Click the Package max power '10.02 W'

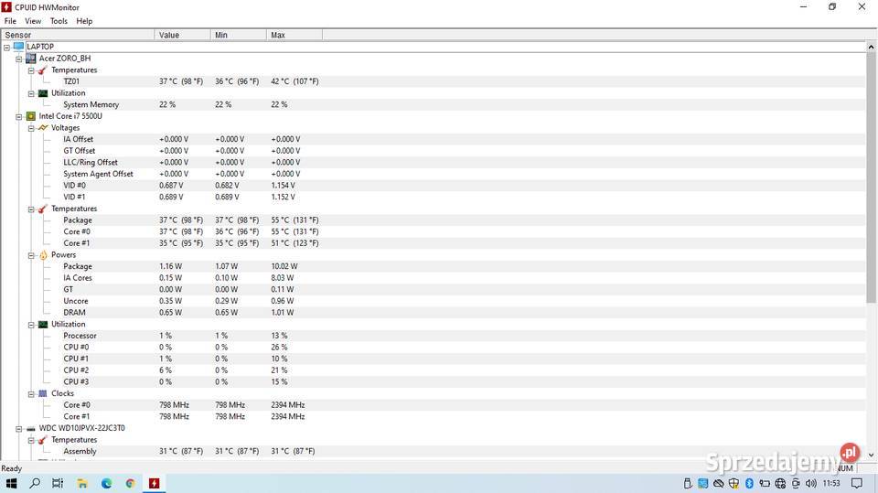(x=284, y=267)
